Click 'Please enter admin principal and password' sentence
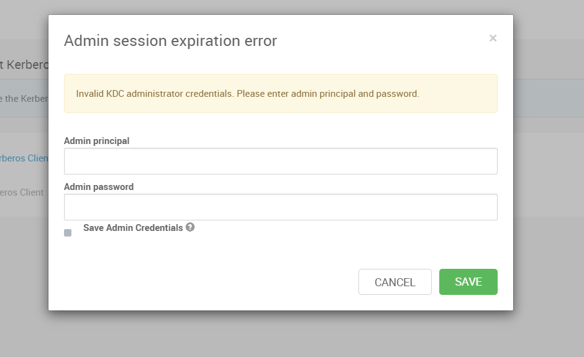Screen dimensions: 584x357 [x=328, y=93]
